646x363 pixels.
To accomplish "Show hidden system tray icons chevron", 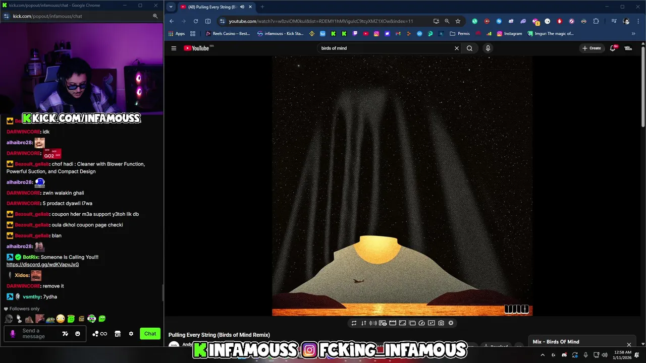I will pyautogui.click(x=543, y=355).
